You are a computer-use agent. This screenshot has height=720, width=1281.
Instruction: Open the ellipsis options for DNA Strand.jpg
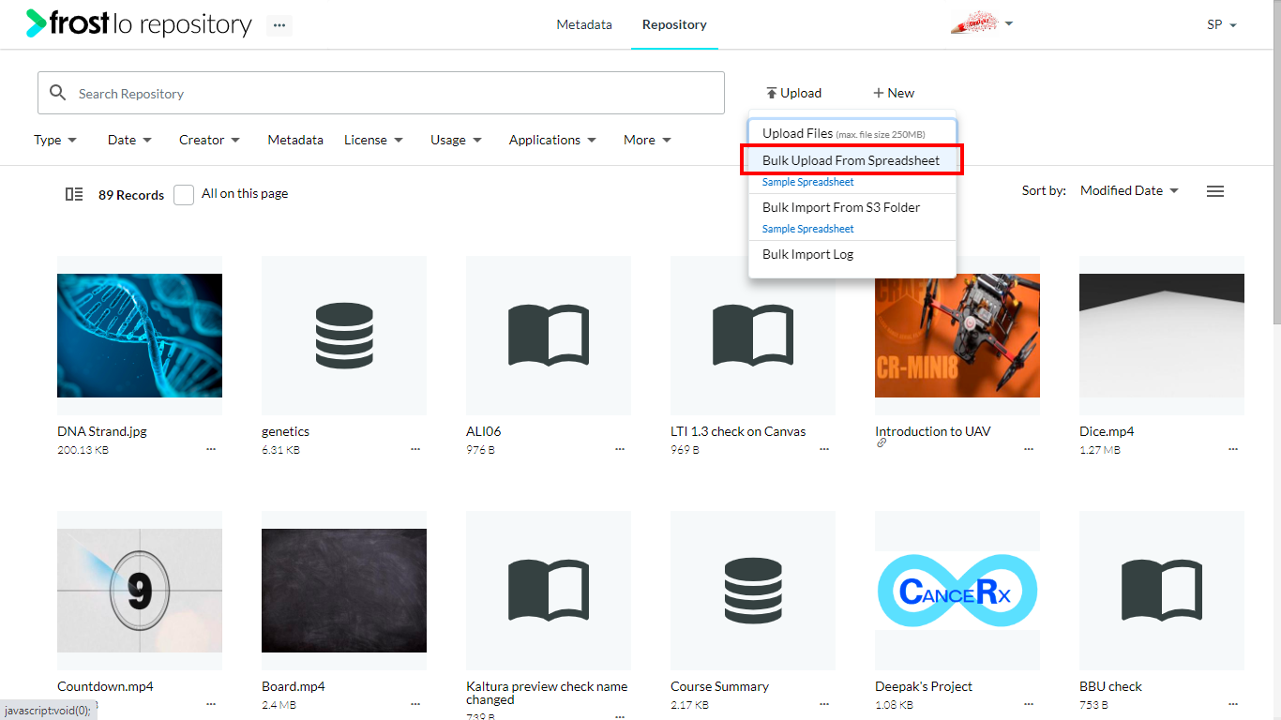[211, 449]
